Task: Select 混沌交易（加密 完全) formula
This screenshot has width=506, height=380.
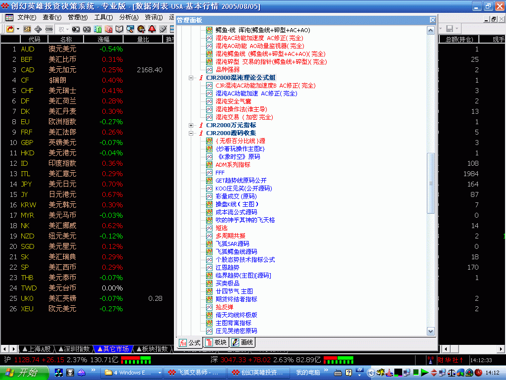Action: click(x=244, y=117)
